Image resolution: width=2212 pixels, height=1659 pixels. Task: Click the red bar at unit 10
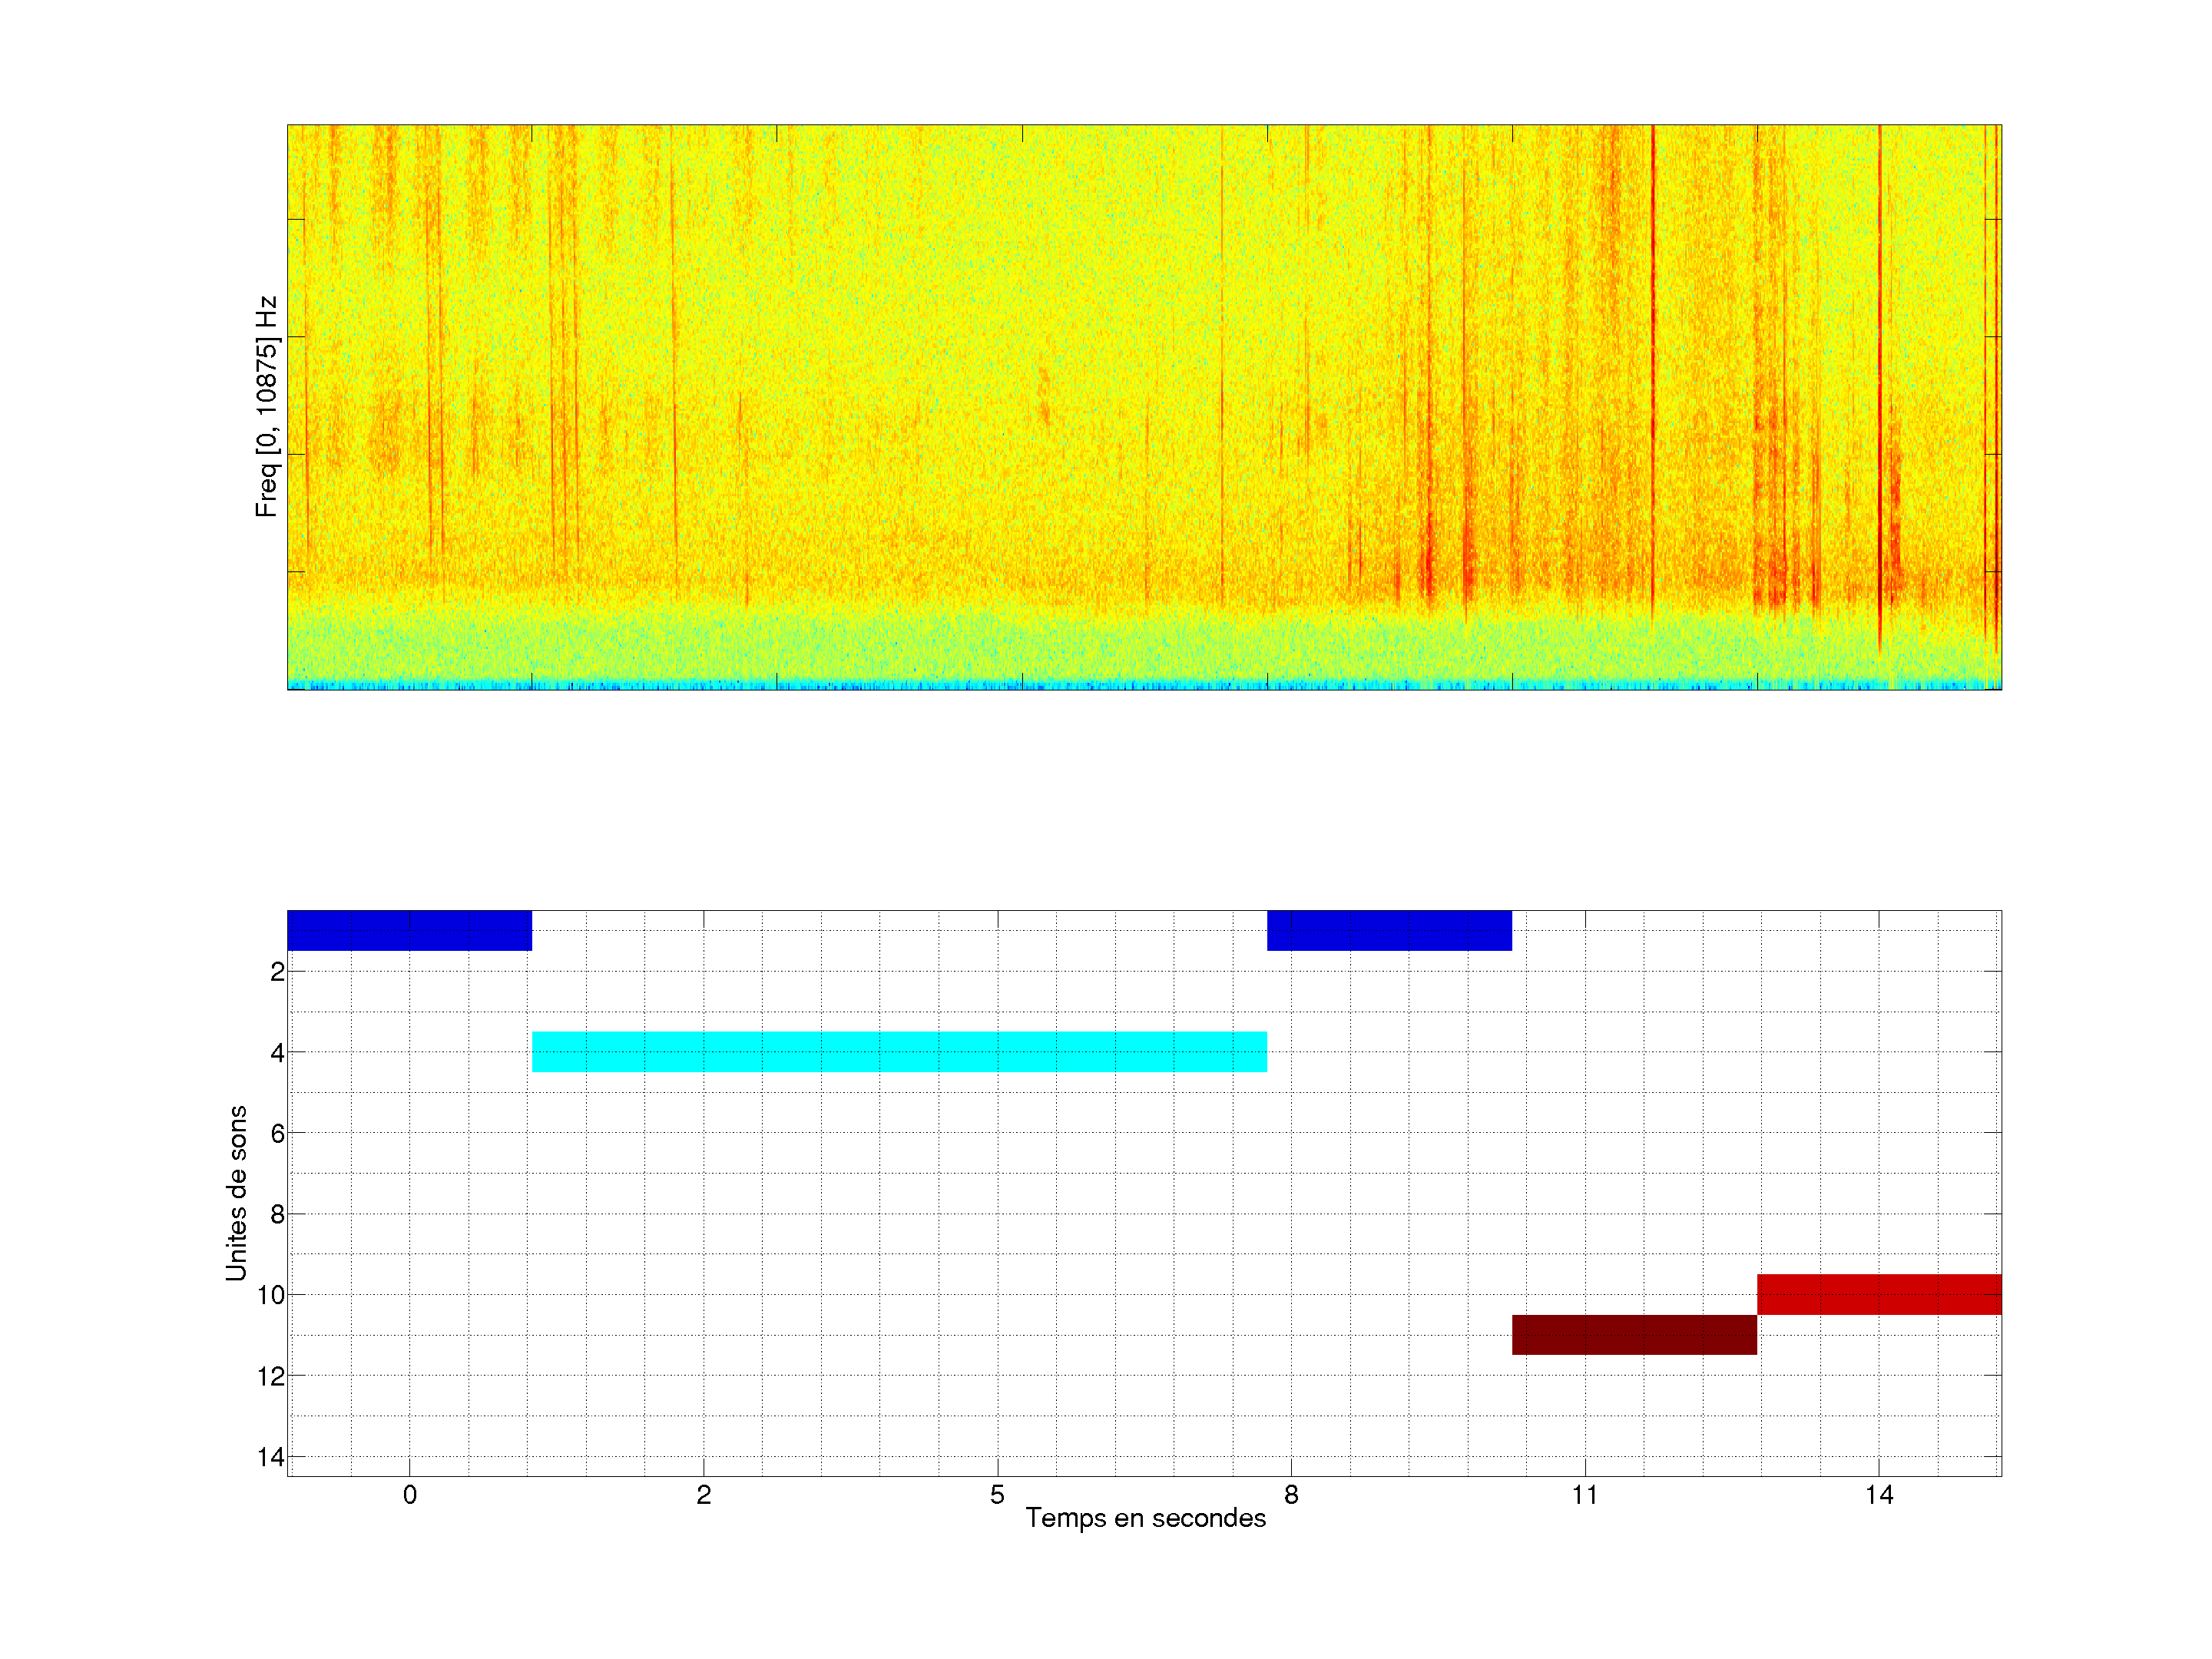1879,1294
